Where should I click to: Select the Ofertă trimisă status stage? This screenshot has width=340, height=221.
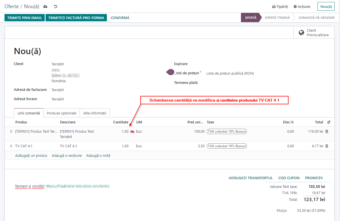click(x=277, y=18)
